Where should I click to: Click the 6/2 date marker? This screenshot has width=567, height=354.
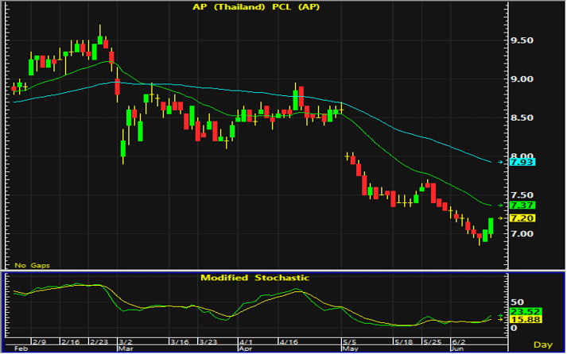458,341
